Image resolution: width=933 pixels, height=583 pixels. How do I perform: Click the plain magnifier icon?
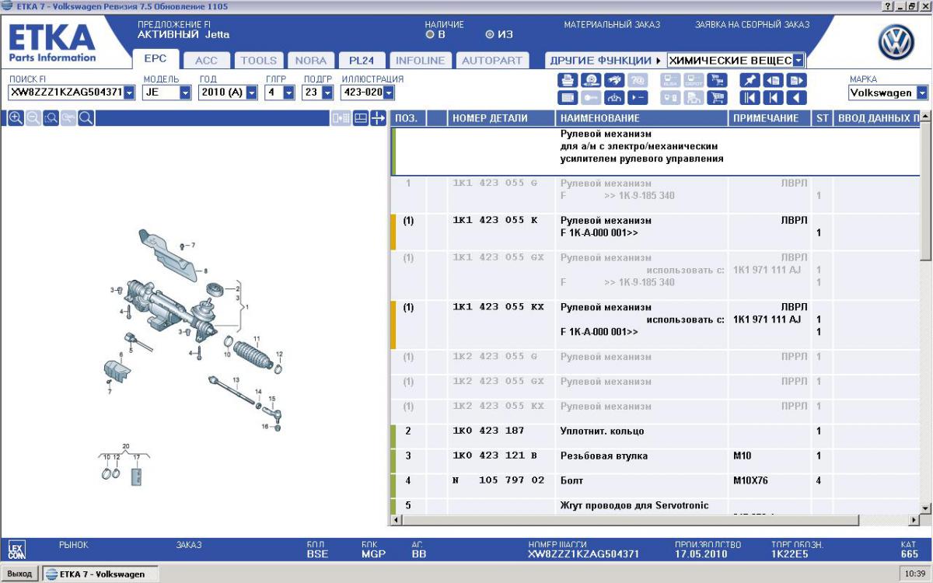click(86, 117)
